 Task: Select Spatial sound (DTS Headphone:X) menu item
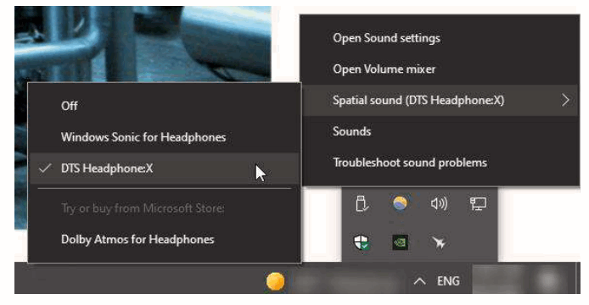440,101
